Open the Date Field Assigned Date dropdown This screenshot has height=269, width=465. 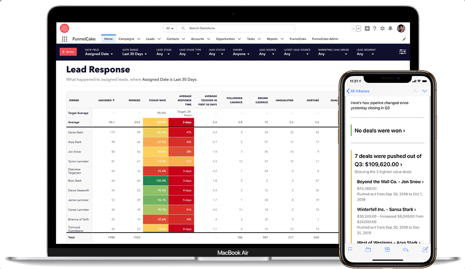click(x=99, y=54)
